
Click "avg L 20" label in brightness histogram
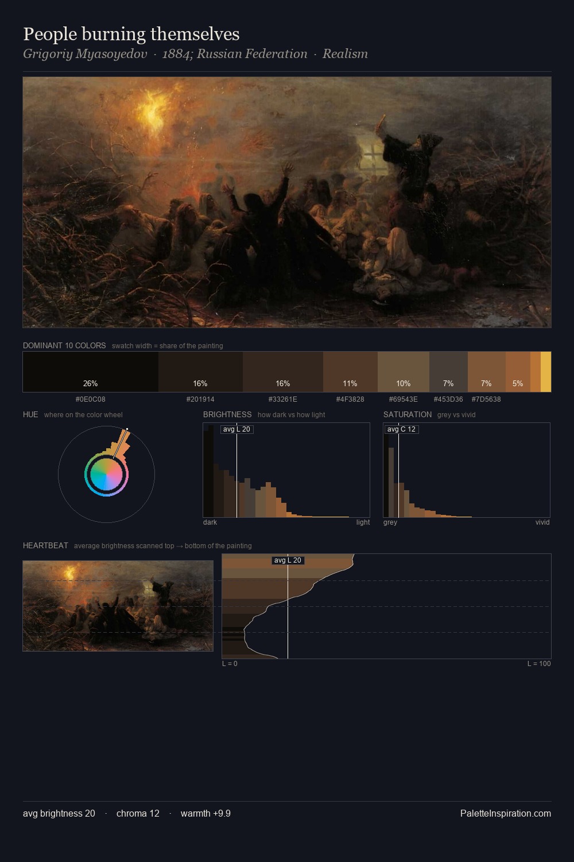[236, 429]
